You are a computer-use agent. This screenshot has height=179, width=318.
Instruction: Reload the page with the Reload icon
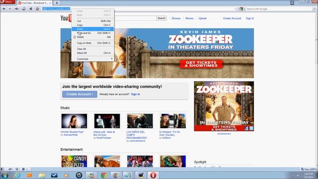(x=24, y=9)
